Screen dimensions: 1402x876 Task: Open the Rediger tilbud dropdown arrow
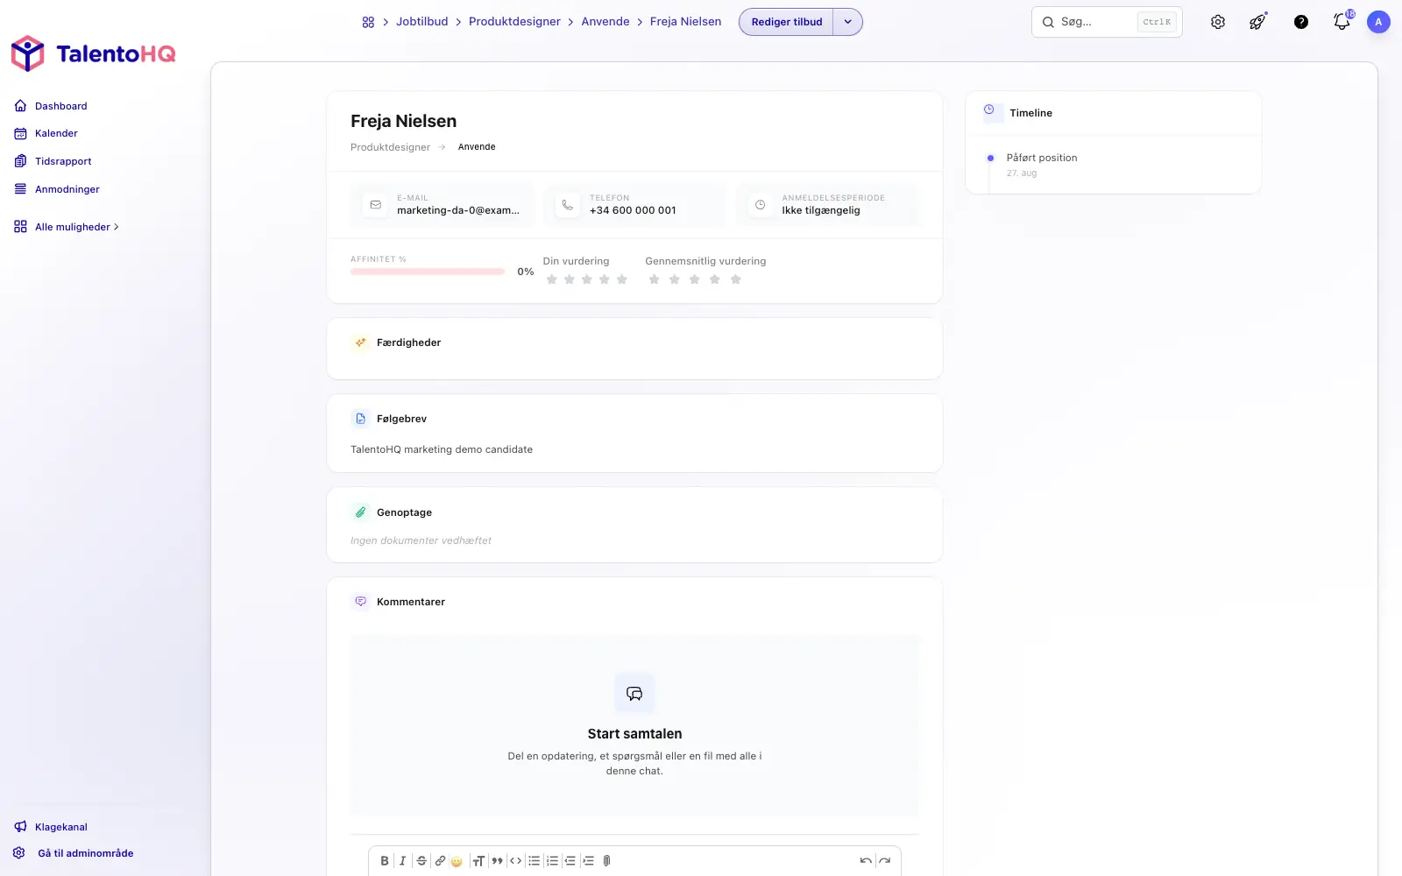847,22
